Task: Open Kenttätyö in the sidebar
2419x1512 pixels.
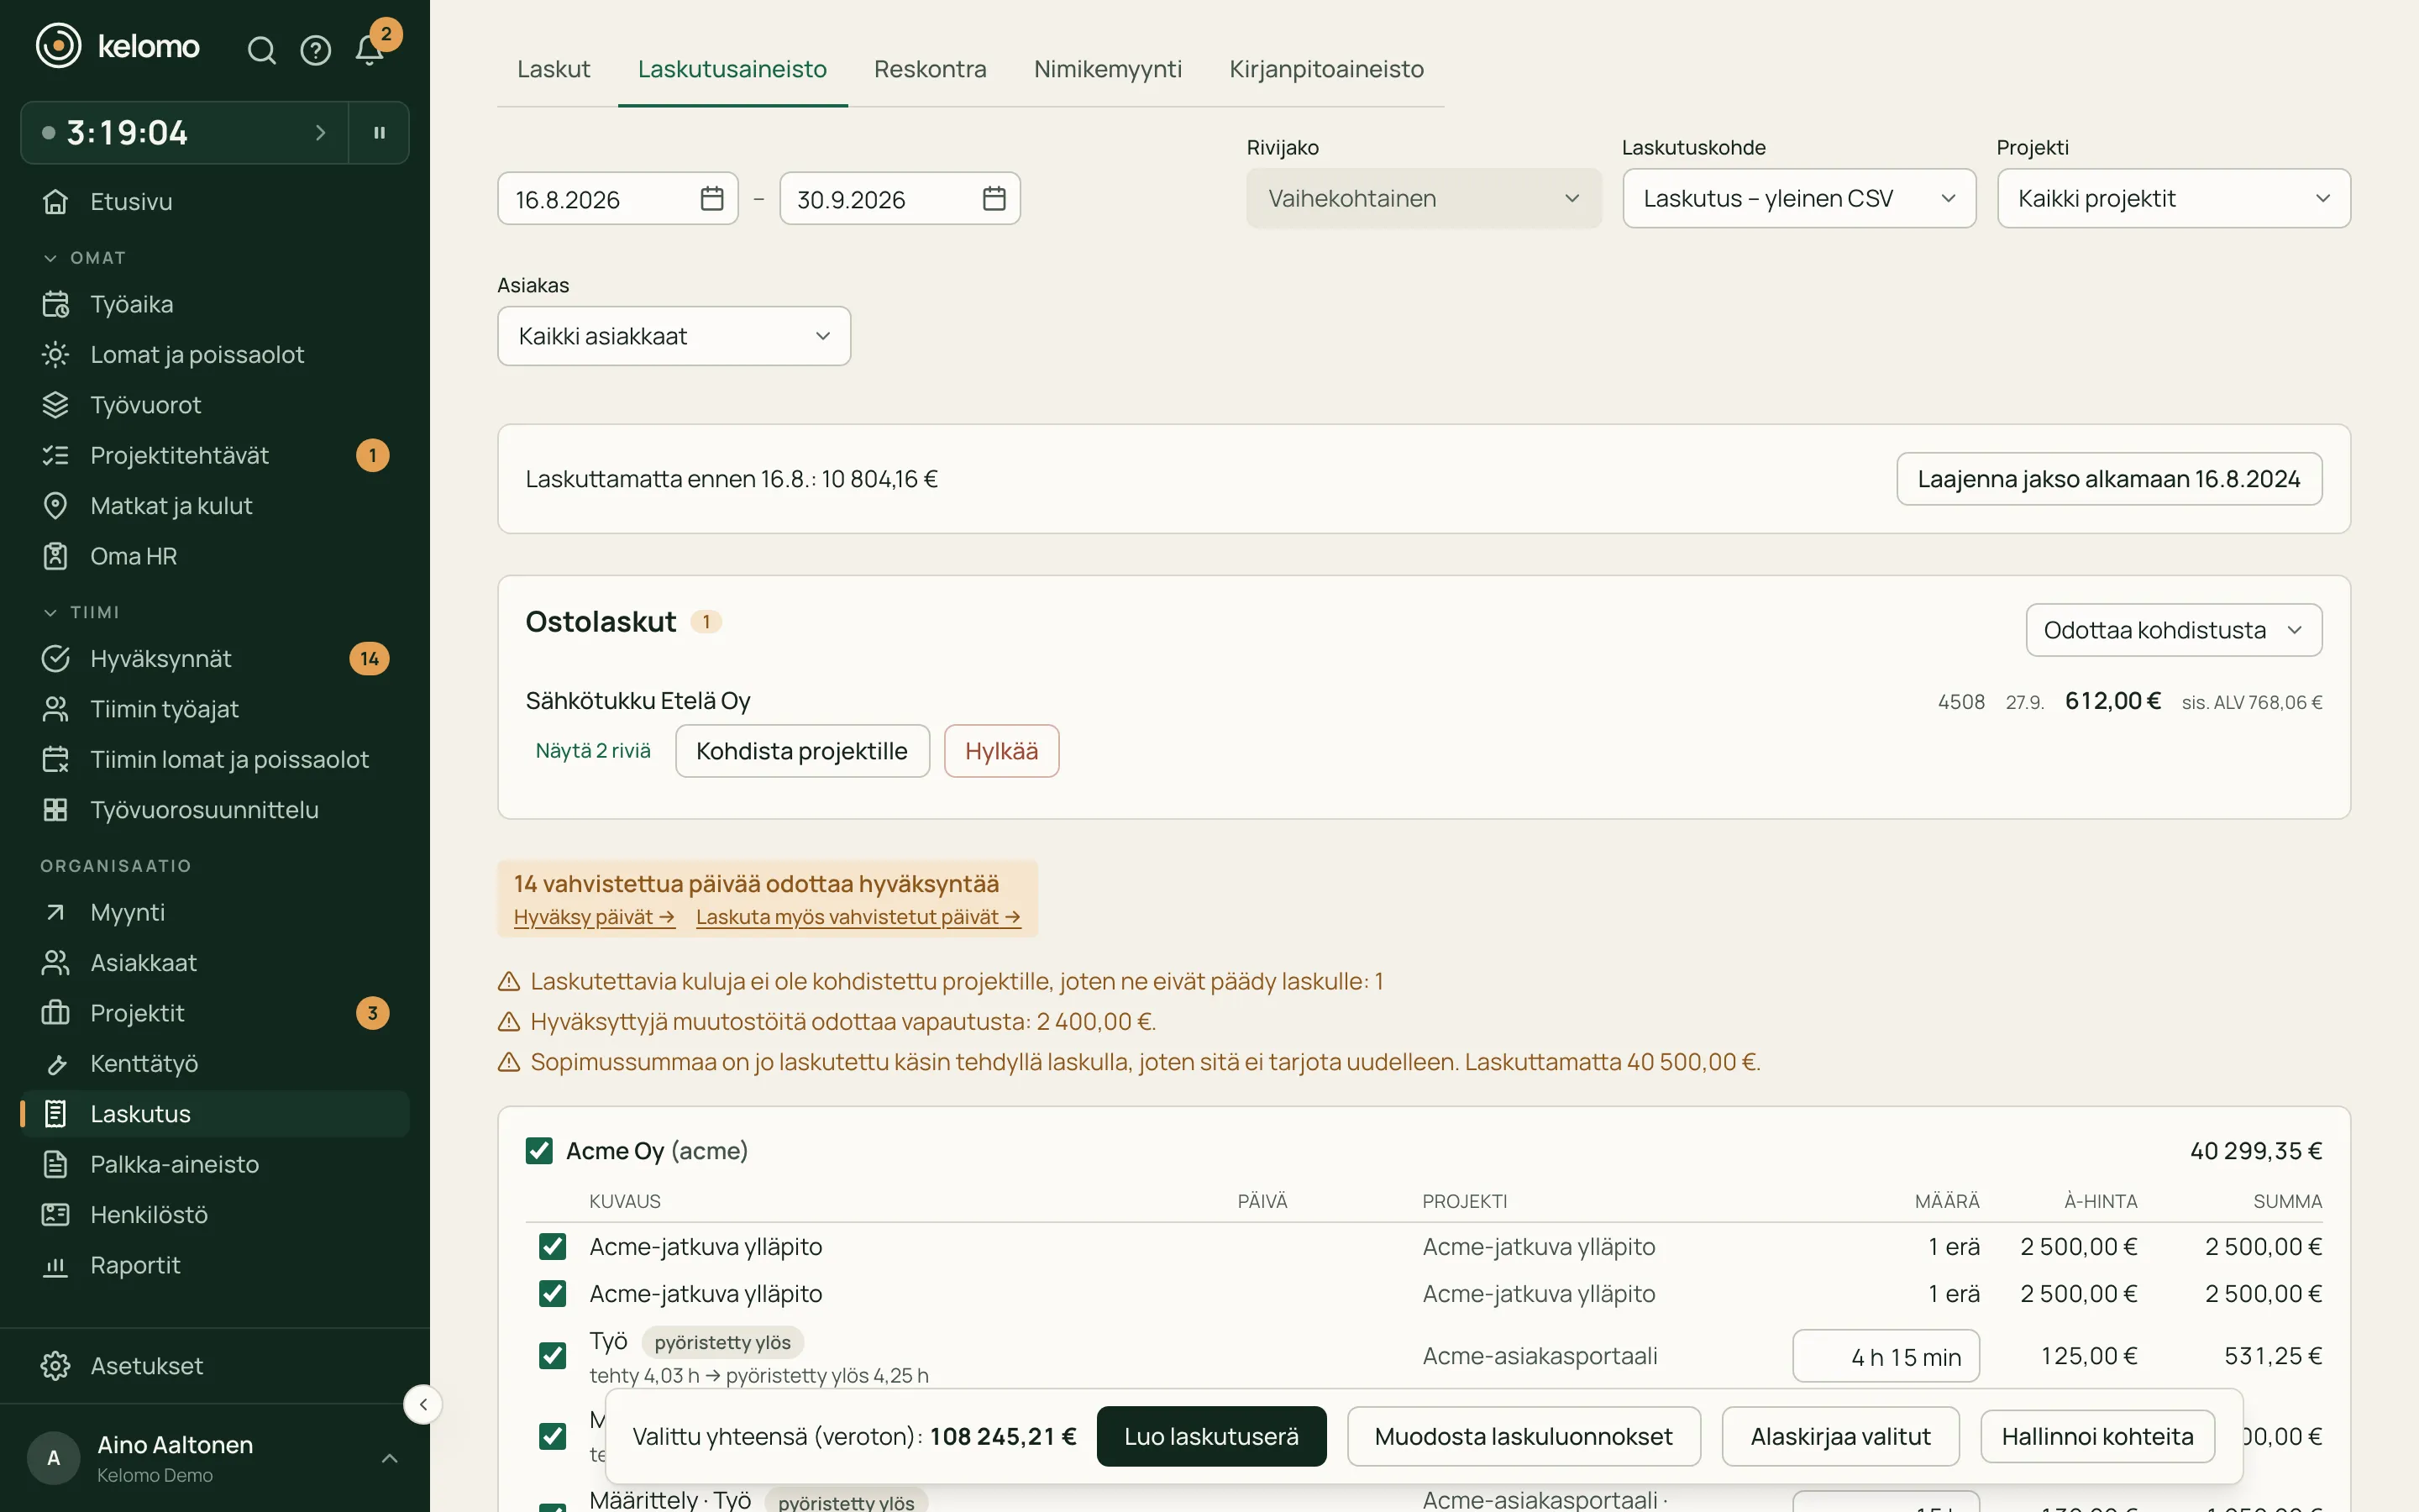Action: [215, 1063]
